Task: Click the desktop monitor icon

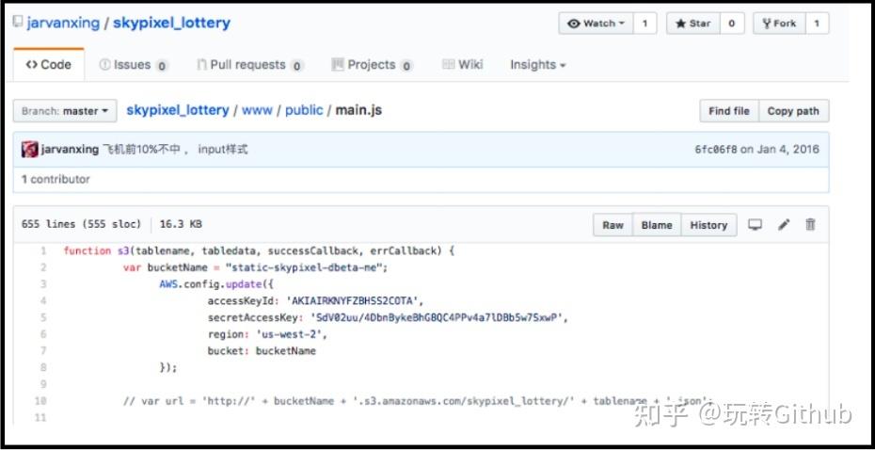Action: [755, 224]
